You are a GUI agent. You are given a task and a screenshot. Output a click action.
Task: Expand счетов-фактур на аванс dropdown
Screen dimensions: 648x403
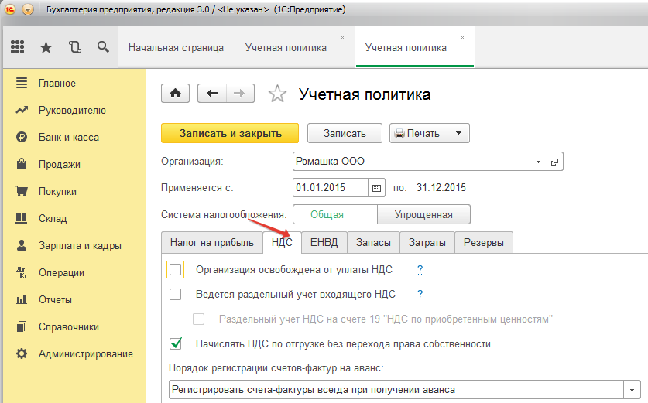point(633,389)
